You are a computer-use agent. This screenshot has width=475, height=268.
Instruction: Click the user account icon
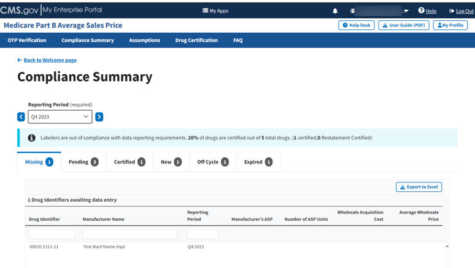[353, 10]
